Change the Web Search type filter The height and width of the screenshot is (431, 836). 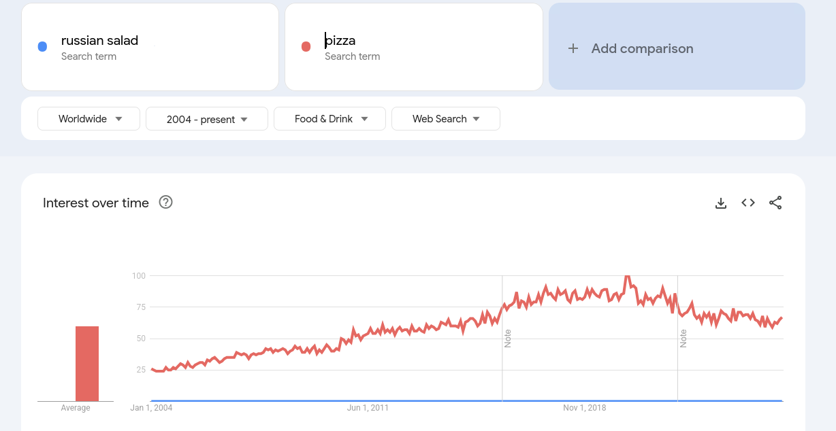(445, 119)
